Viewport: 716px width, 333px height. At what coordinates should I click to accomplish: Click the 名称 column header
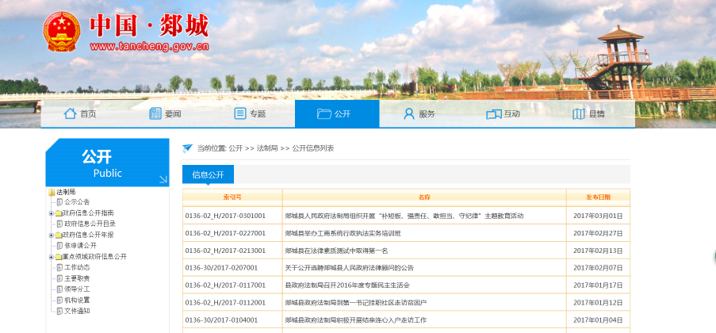click(424, 197)
